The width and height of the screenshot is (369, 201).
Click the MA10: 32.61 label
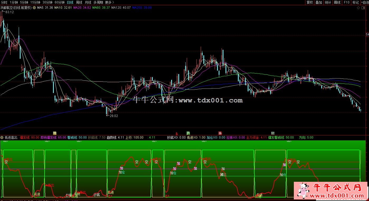(63, 8)
